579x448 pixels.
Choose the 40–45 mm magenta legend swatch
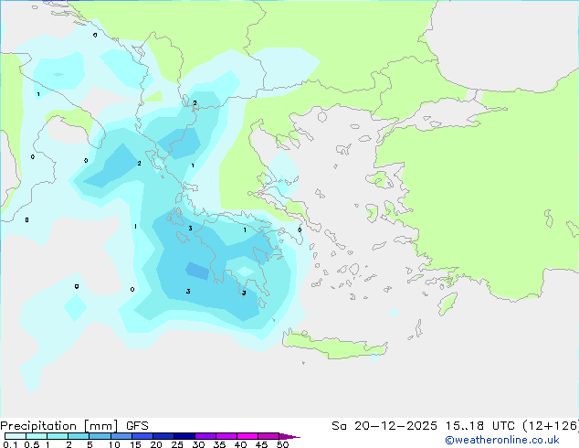coord(247,436)
